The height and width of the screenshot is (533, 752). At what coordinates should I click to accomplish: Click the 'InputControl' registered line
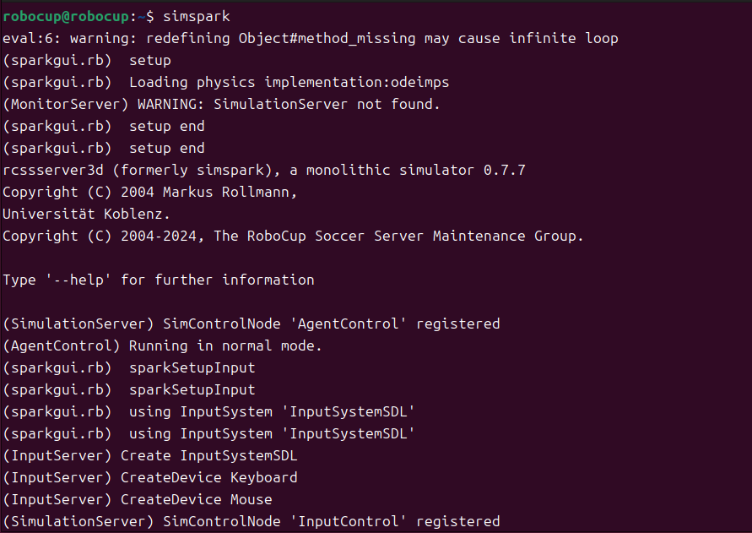(251, 521)
